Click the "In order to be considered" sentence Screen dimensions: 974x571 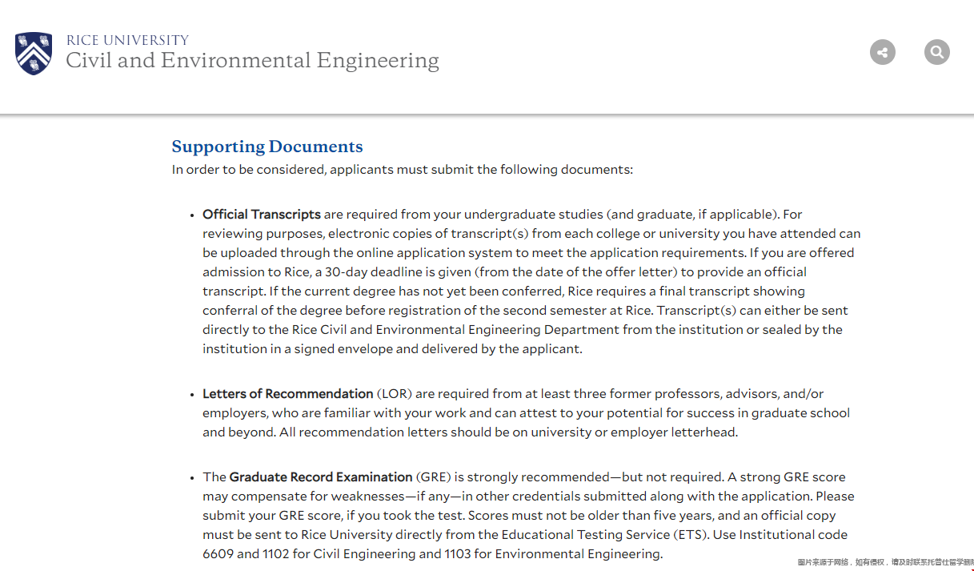tap(402, 170)
